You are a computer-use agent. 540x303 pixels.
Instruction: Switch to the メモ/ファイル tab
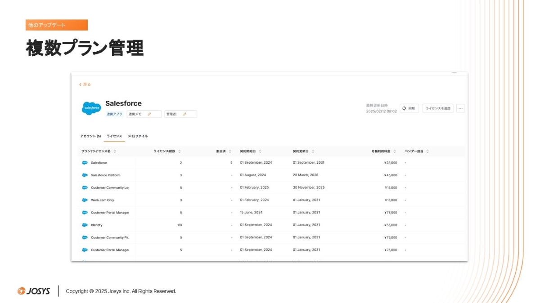click(x=138, y=136)
